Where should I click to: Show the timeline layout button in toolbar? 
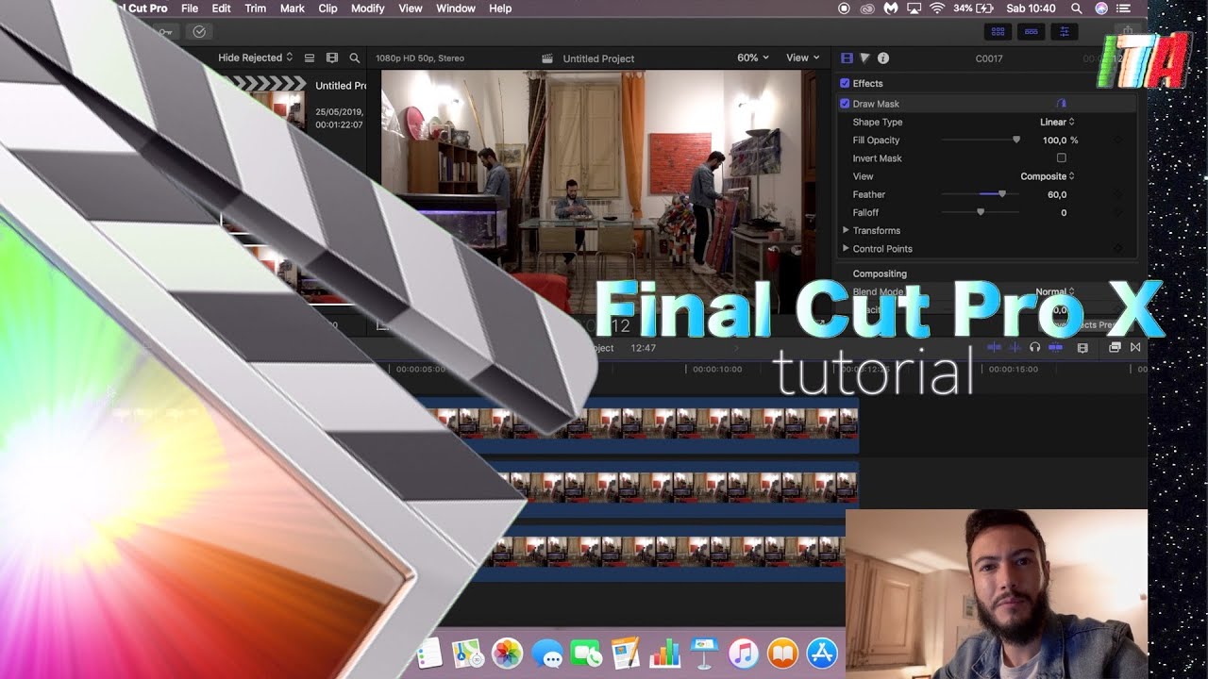click(x=1031, y=31)
